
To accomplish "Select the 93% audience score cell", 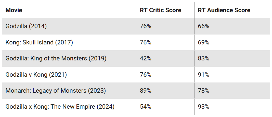I will [203, 107].
